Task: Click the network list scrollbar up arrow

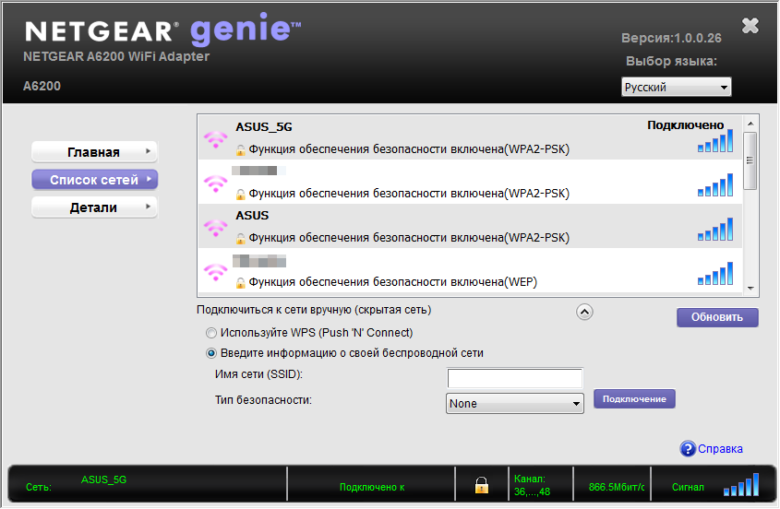Action: (750, 124)
